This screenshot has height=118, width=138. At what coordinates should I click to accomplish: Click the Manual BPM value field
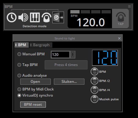tap(61, 55)
